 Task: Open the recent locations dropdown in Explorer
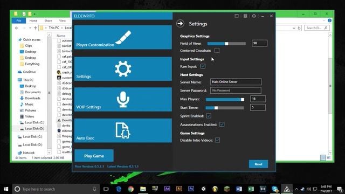(x=30, y=28)
